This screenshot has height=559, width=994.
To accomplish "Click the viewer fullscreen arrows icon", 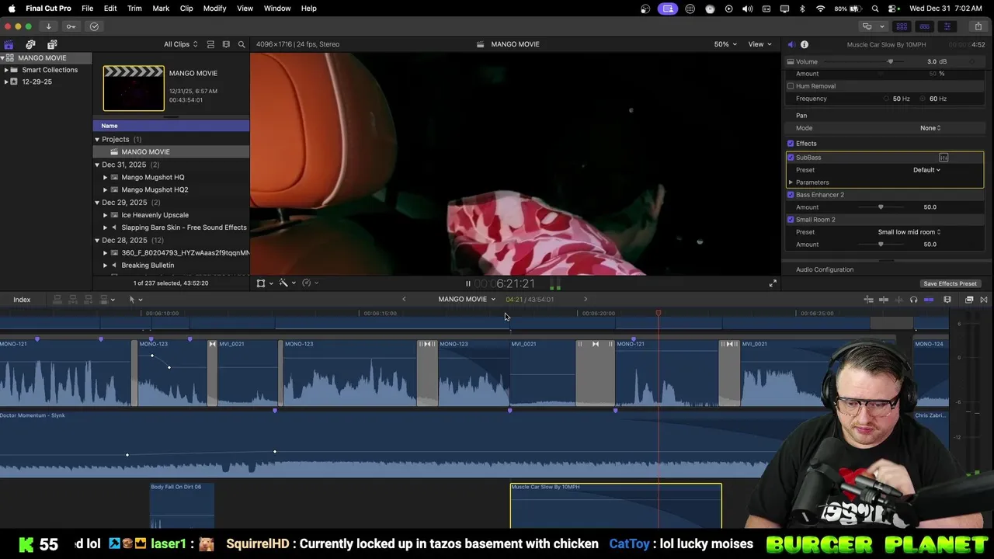I will pyautogui.click(x=773, y=283).
